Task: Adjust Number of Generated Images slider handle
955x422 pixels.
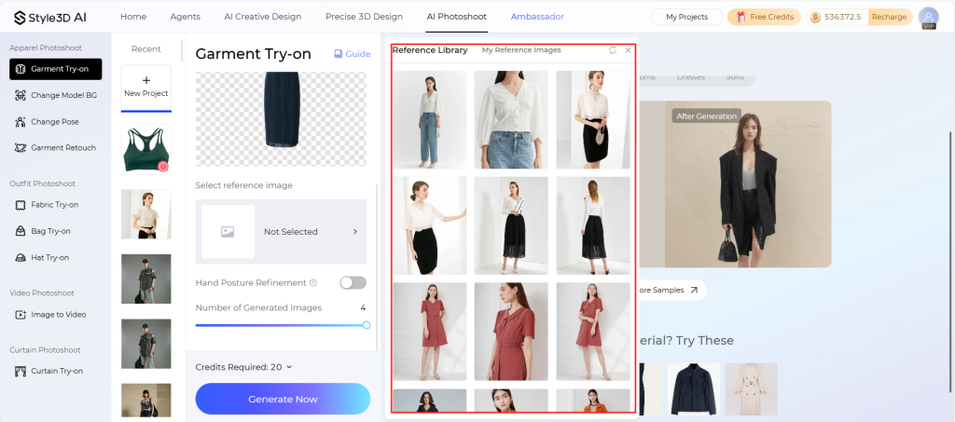Action: pyautogui.click(x=366, y=325)
